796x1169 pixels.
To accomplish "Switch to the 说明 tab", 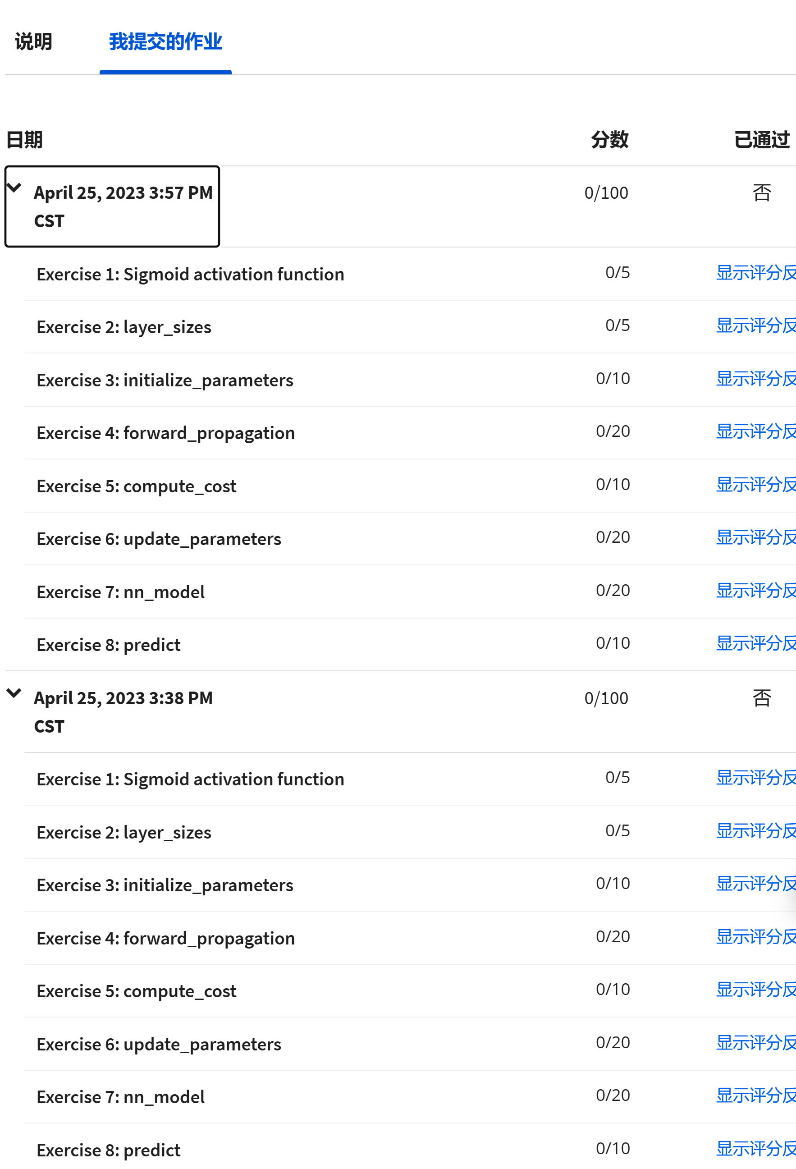I will (33, 42).
